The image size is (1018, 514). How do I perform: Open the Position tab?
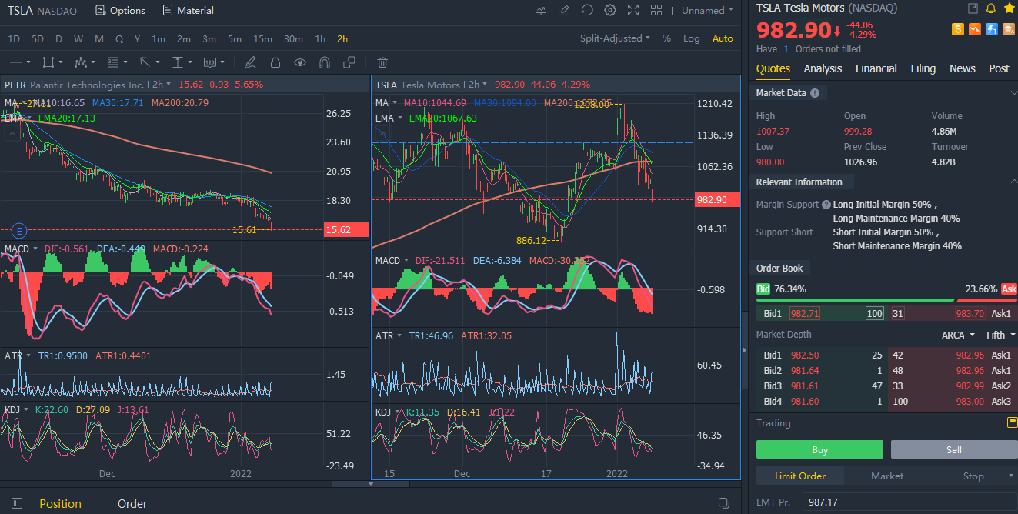pos(60,504)
